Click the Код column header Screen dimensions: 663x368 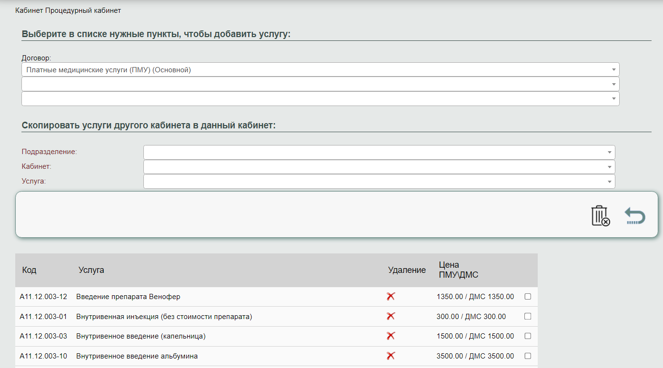click(x=29, y=270)
